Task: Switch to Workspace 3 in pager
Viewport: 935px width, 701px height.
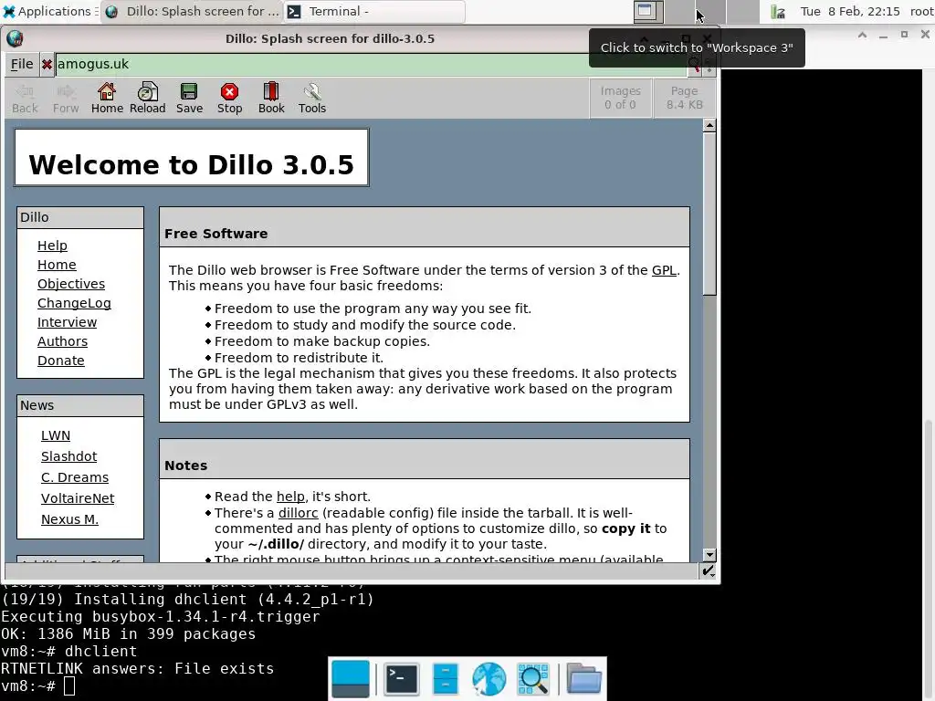Action: pos(710,11)
